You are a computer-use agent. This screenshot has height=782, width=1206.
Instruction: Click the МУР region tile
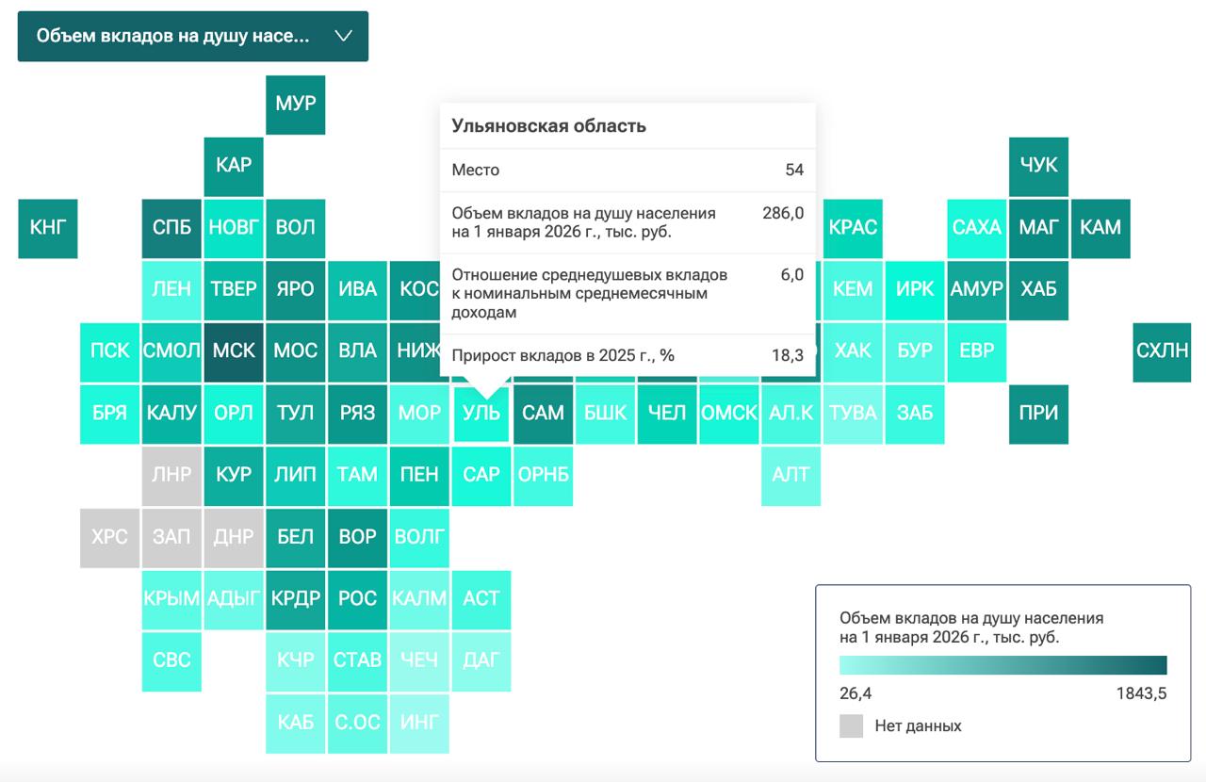(296, 104)
